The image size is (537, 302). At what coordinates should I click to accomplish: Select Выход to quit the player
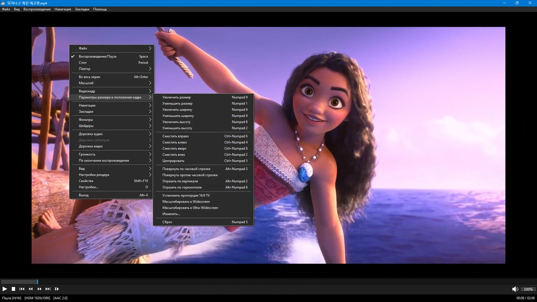(x=111, y=196)
